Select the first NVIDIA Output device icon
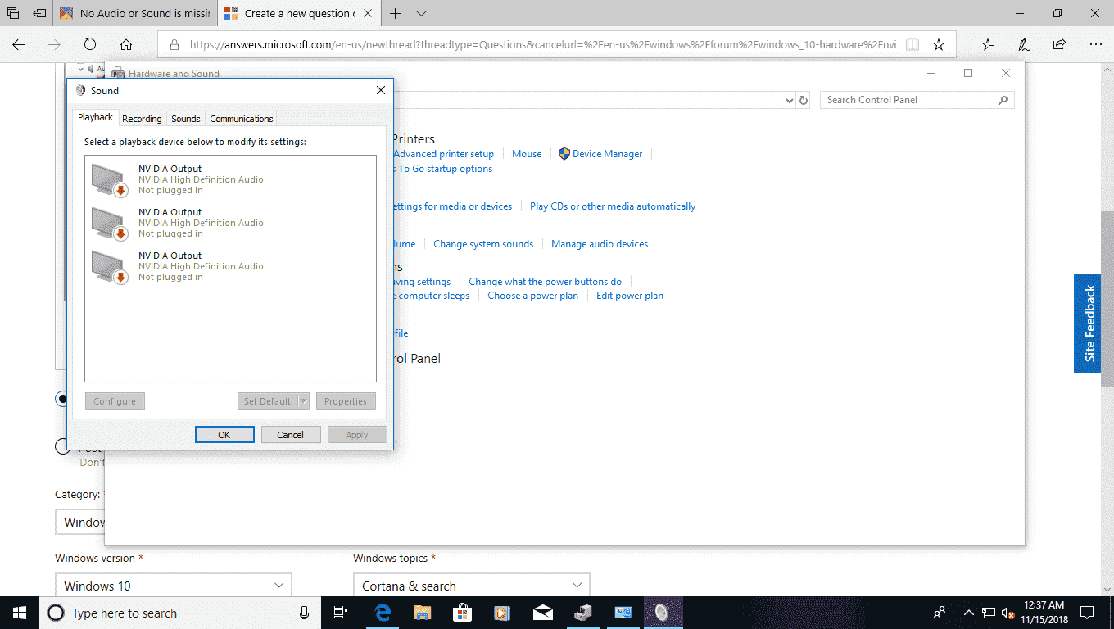Image resolution: width=1114 pixels, height=629 pixels. [x=109, y=179]
